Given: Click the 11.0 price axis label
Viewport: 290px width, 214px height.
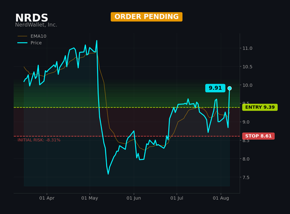Looking at the screenshot, I should 248,48.
